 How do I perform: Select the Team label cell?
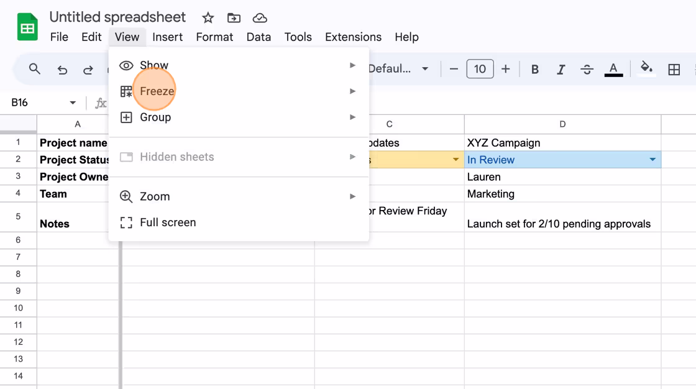[x=73, y=194]
